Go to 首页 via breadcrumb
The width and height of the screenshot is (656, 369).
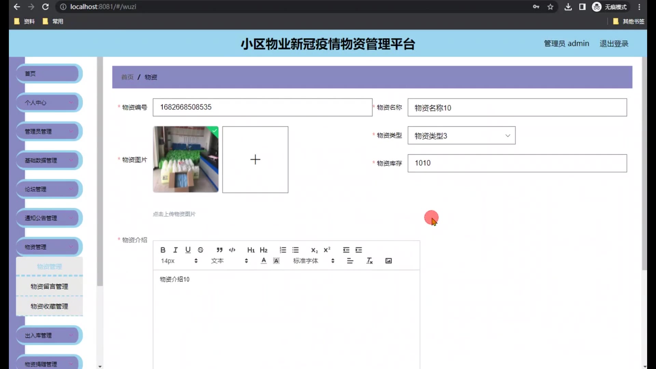click(127, 77)
